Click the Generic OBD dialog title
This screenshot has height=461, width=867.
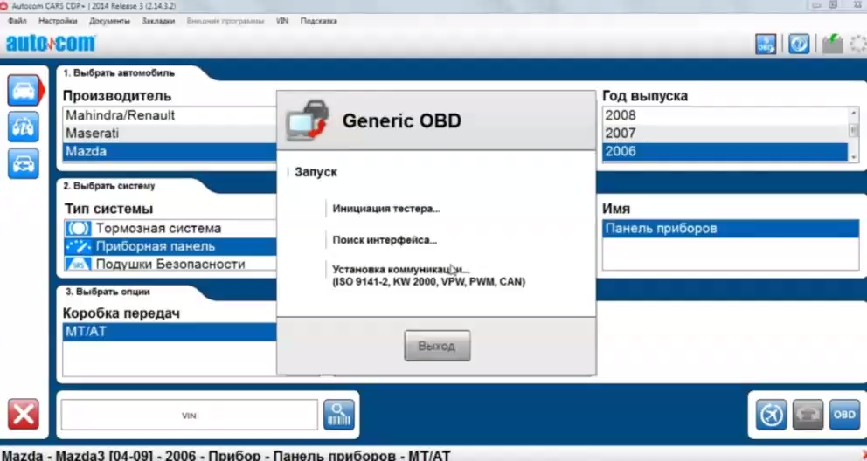[x=401, y=120]
